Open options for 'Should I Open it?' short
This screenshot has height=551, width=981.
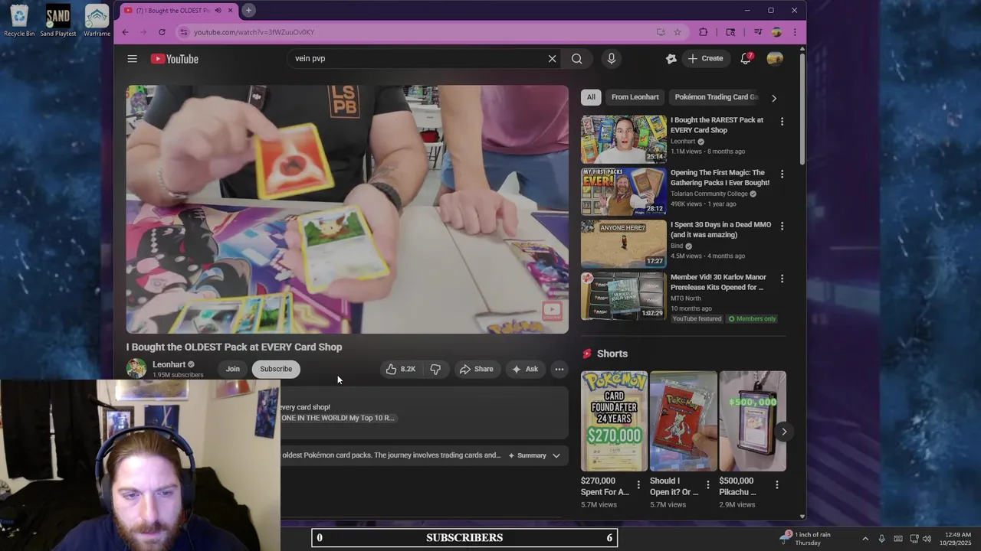click(707, 485)
